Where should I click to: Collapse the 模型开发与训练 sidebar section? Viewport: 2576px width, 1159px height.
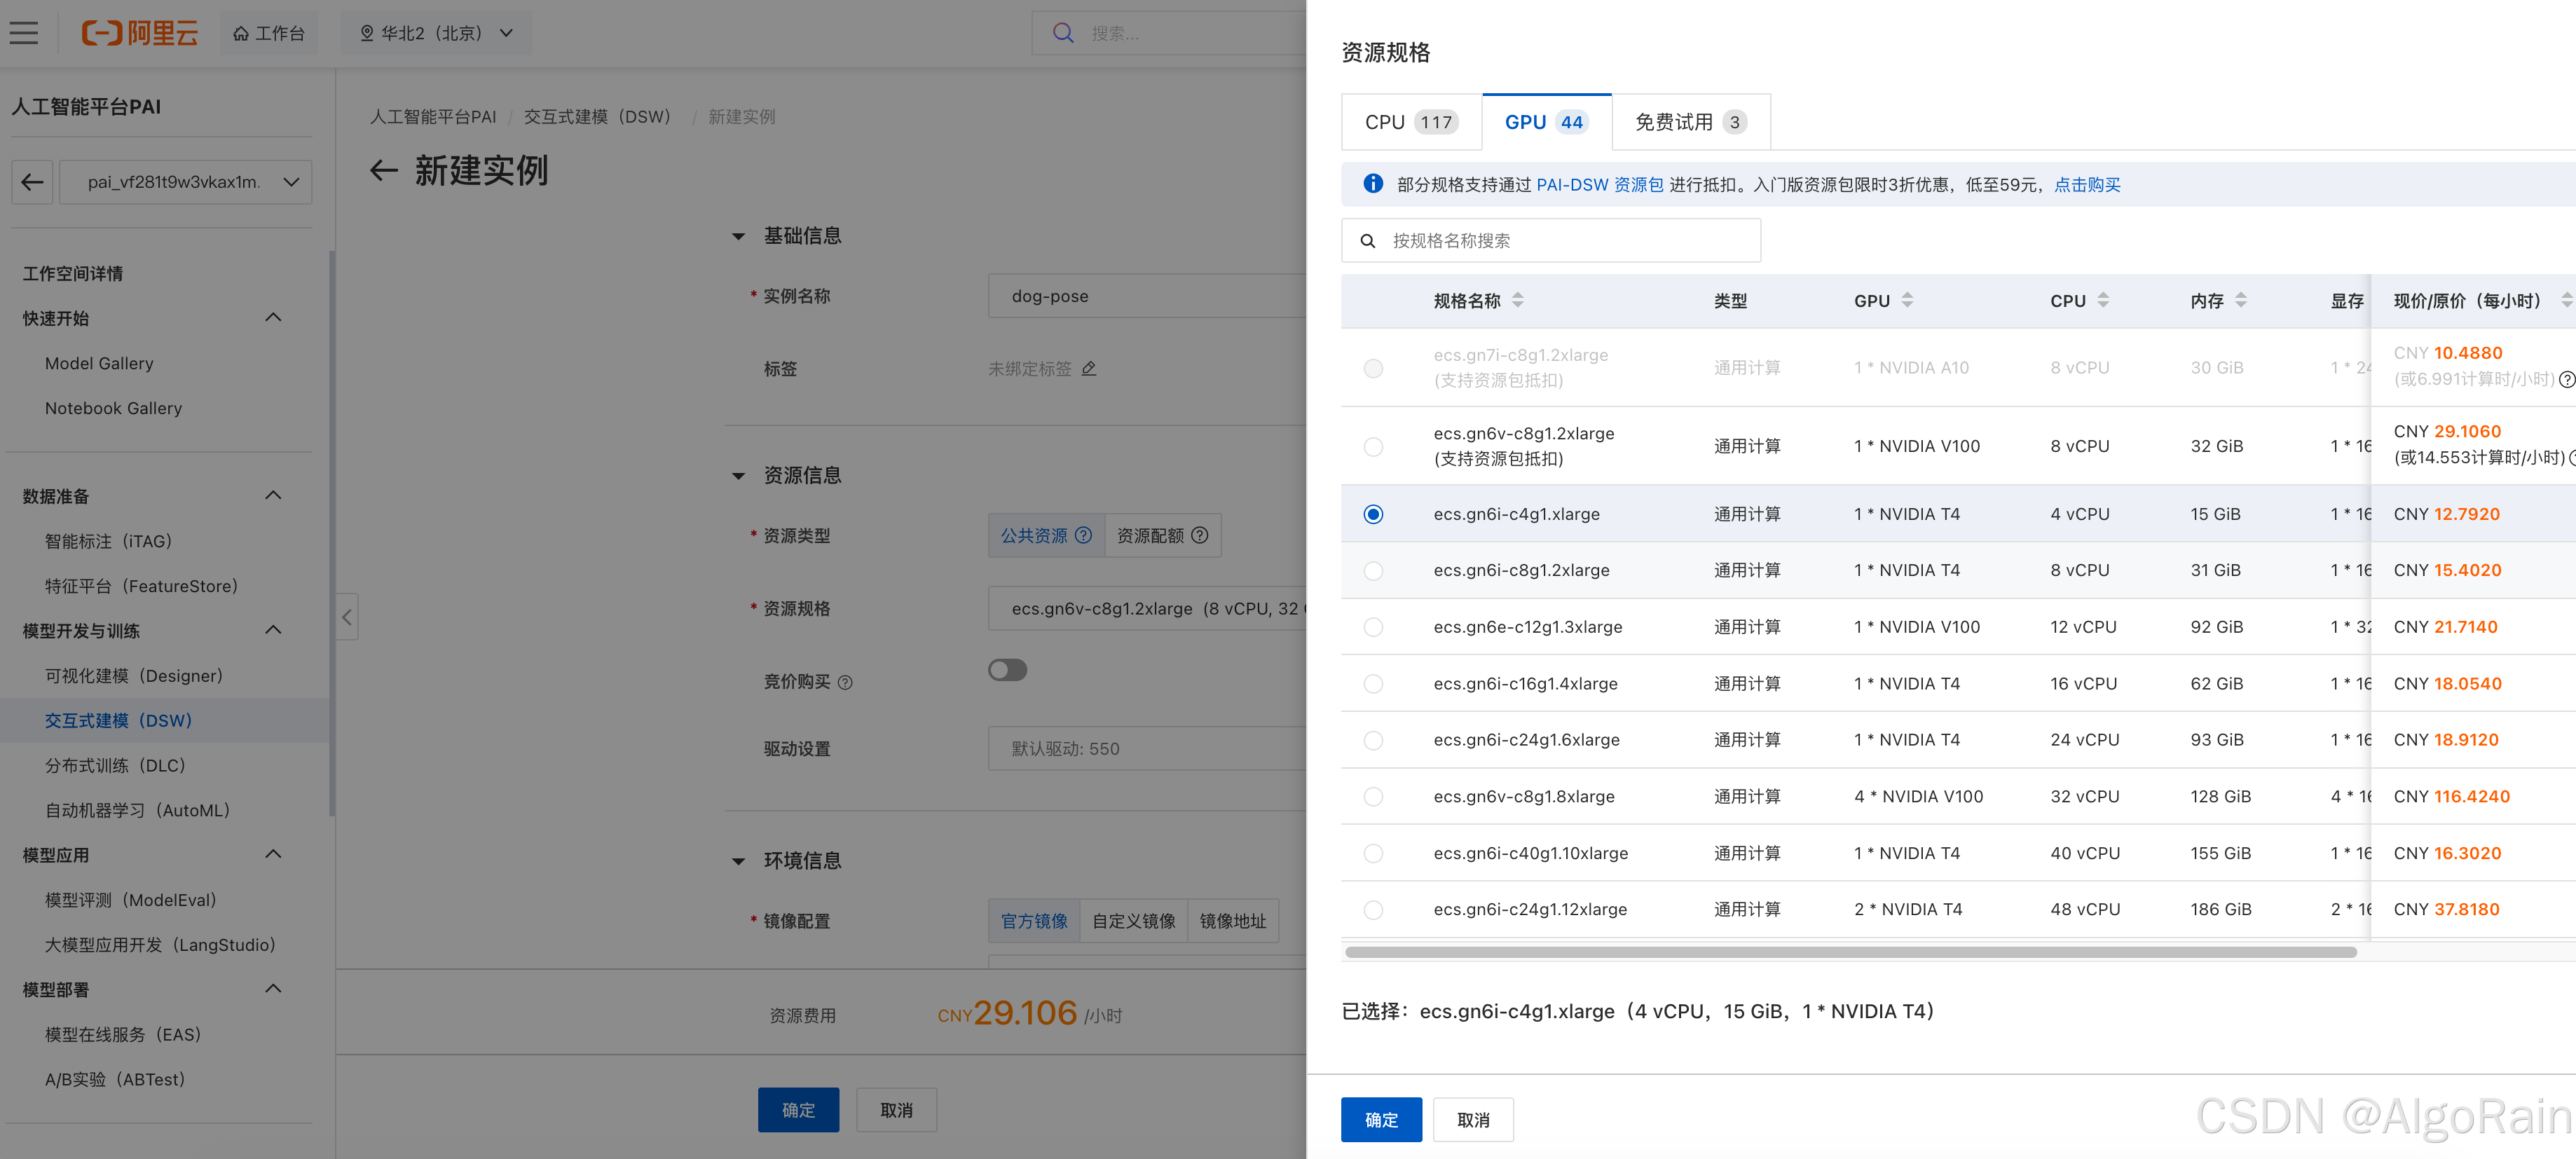(273, 630)
